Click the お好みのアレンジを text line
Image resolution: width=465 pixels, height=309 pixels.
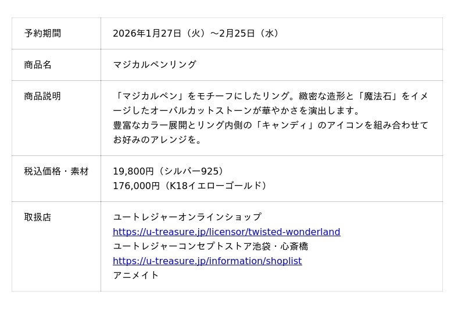click(x=157, y=140)
